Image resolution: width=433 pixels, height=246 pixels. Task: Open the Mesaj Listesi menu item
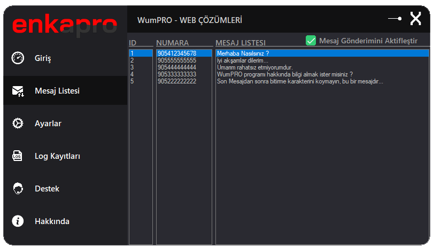point(65,91)
